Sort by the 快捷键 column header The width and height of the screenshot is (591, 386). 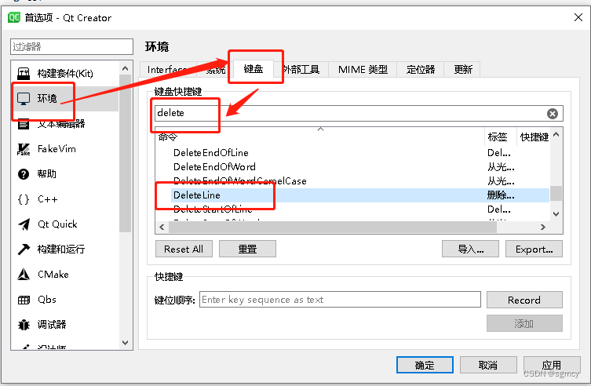(x=533, y=137)
